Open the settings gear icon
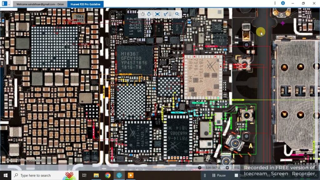320x180 pixels. [x=283, y=3]
